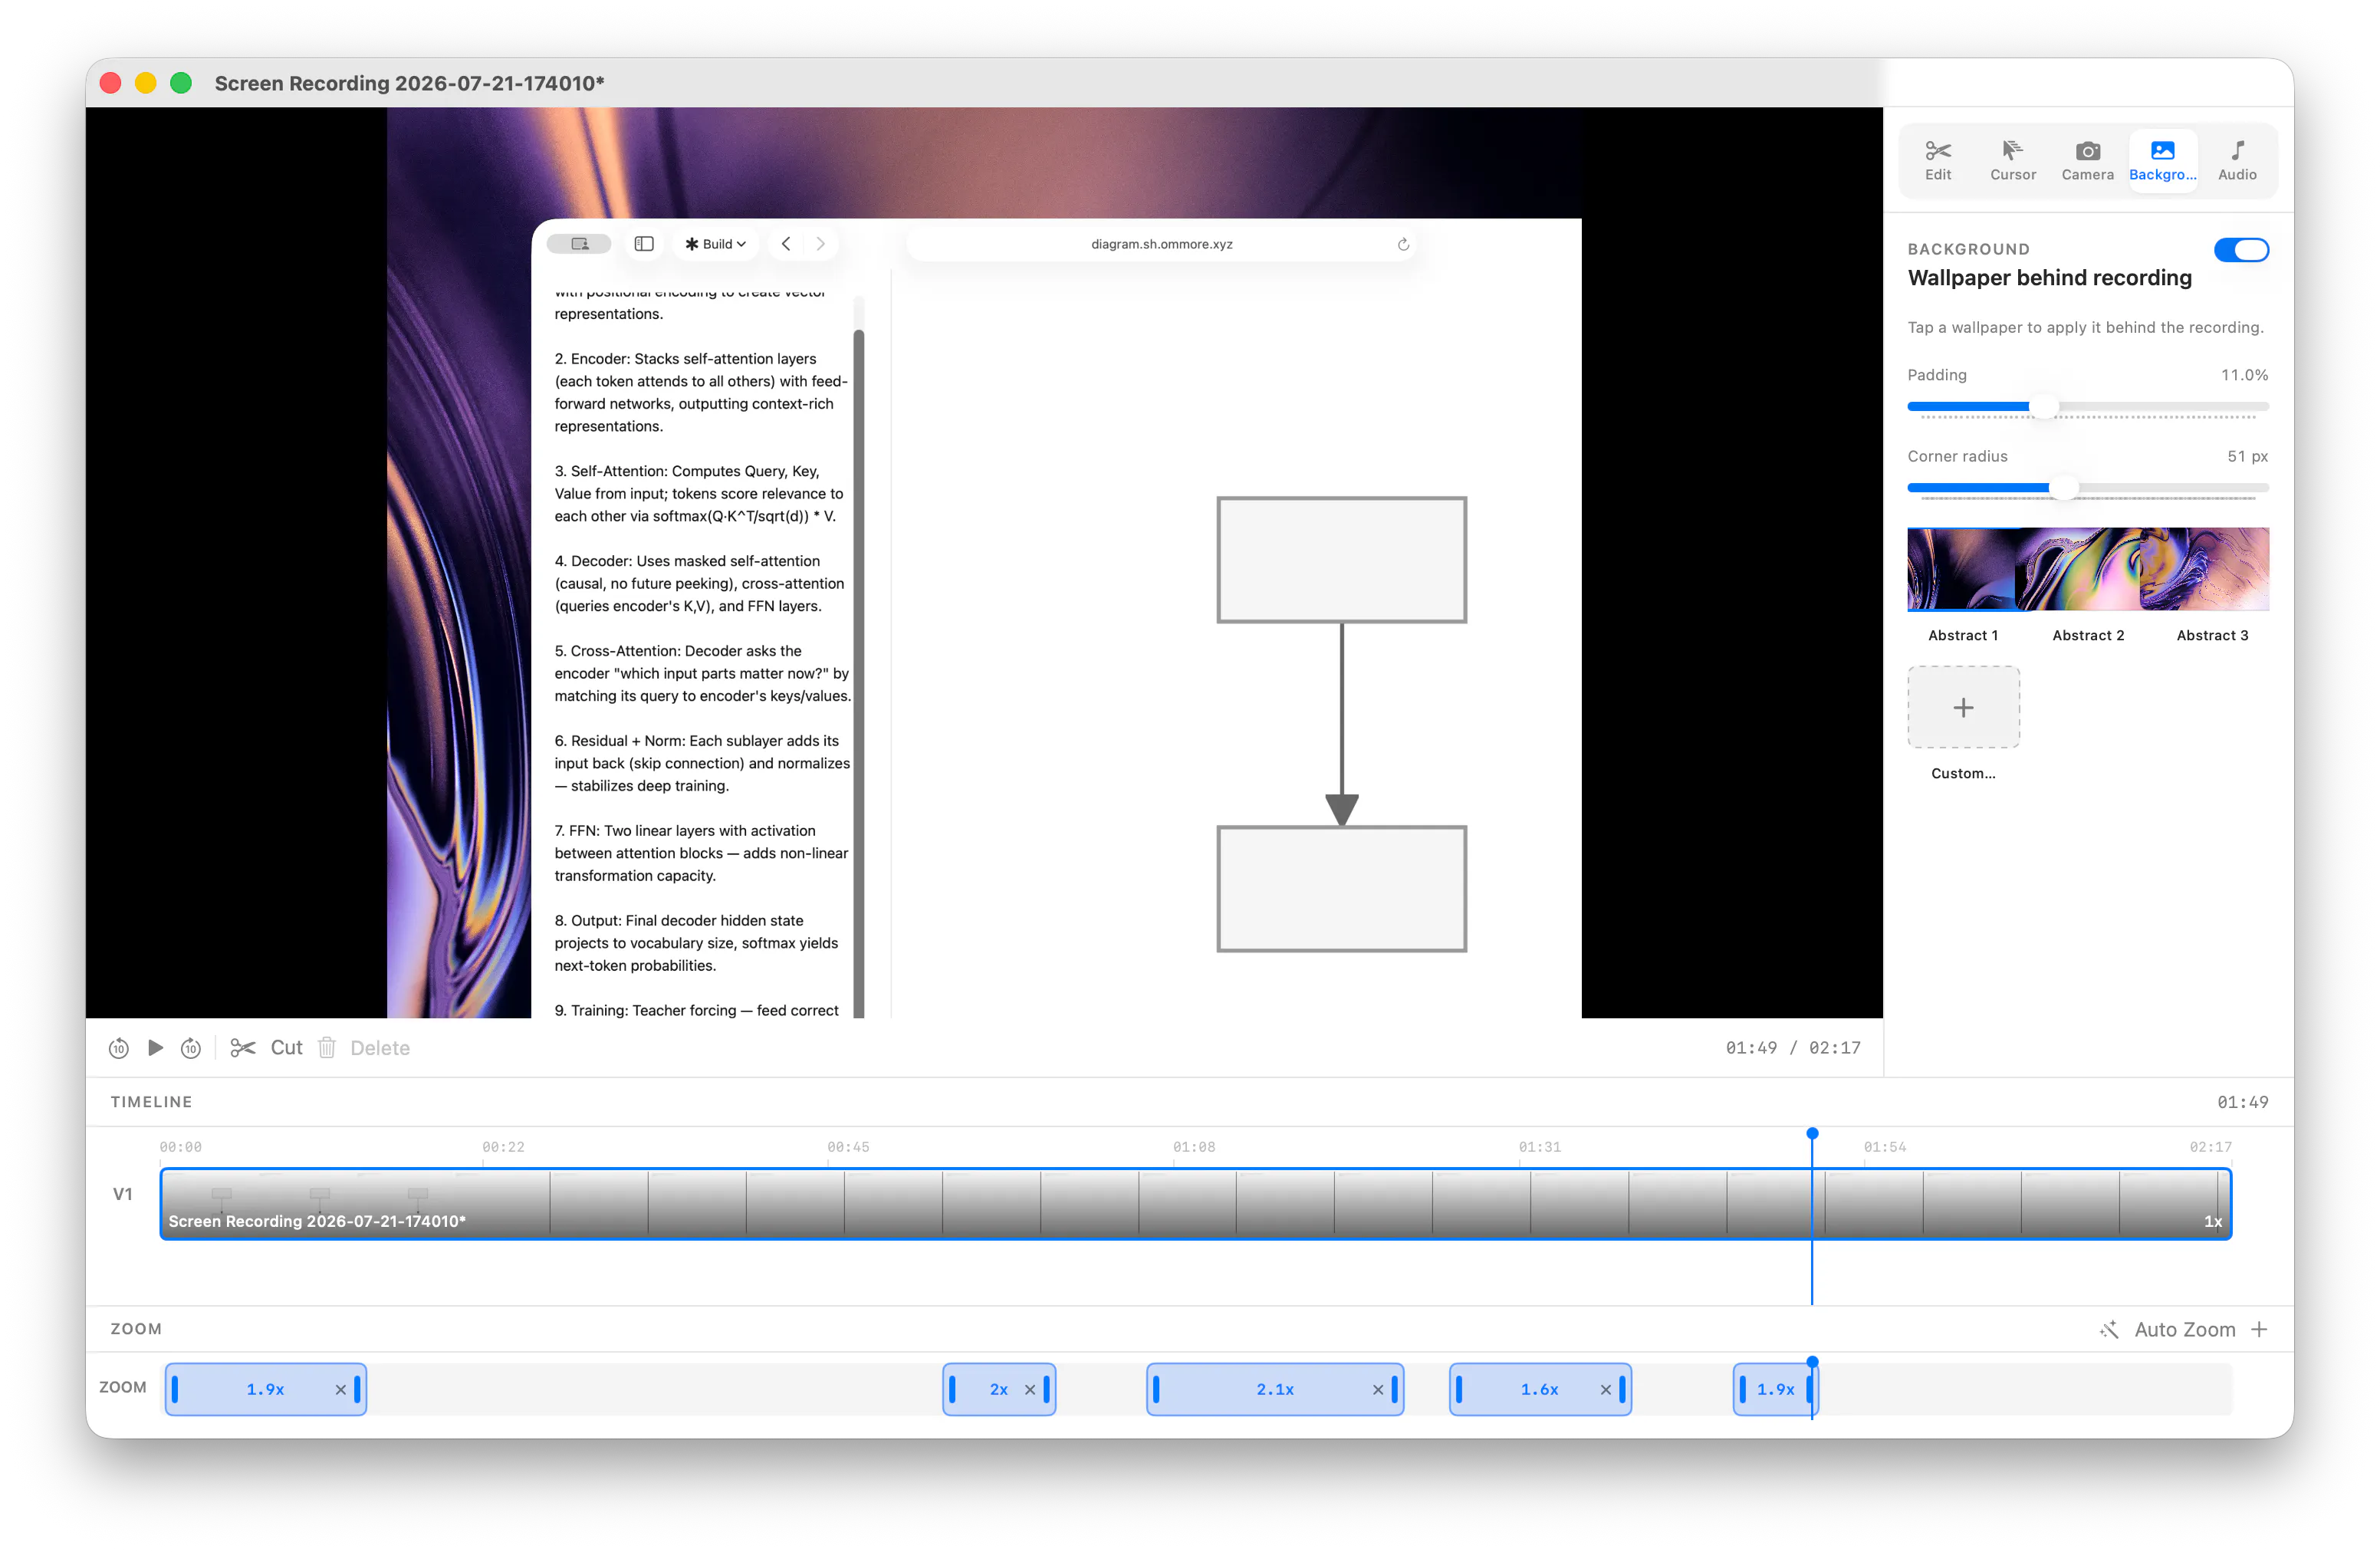
Task: Play the recording
Action: 155,1047
